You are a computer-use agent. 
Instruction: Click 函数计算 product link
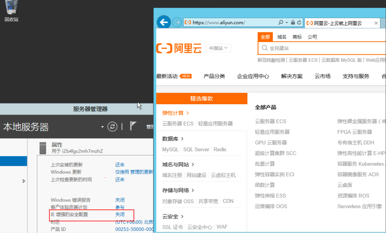(265, 185)
